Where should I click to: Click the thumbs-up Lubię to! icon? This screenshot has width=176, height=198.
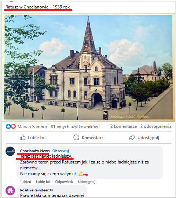(23, 137)
